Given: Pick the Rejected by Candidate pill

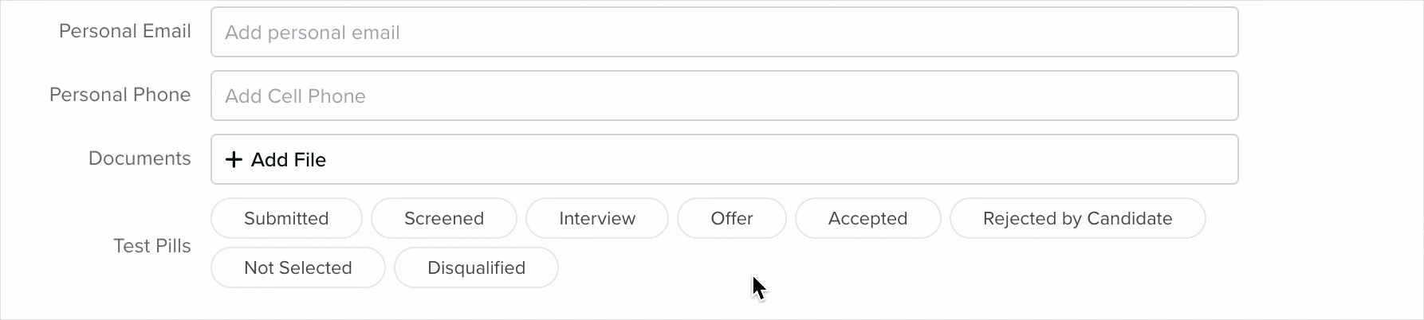Looking at the screenshot, I should [1078, 218].
